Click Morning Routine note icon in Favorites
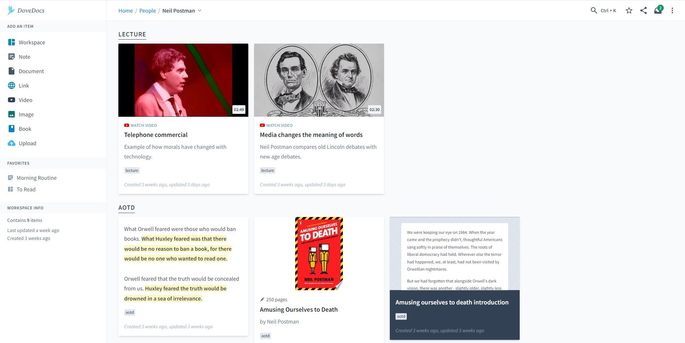The height and width of the screenshot is (343, 685). [10, 178]
